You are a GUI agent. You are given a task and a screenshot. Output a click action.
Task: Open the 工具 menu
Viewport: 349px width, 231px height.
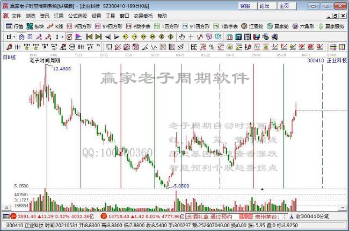coord(111,16)
